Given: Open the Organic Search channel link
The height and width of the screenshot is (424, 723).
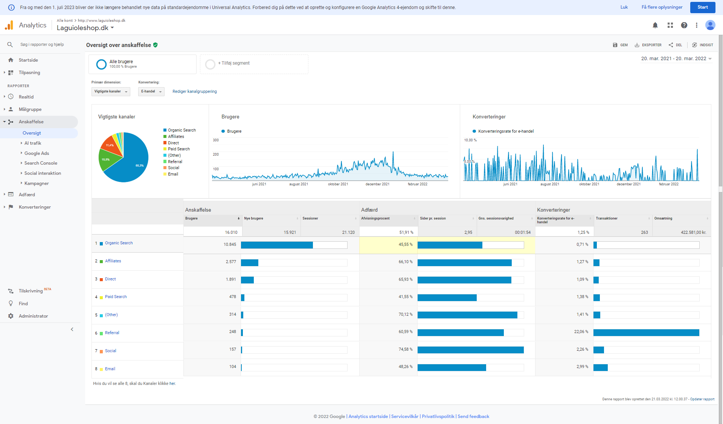Looking at the screenshot, I should coord(119,243).
